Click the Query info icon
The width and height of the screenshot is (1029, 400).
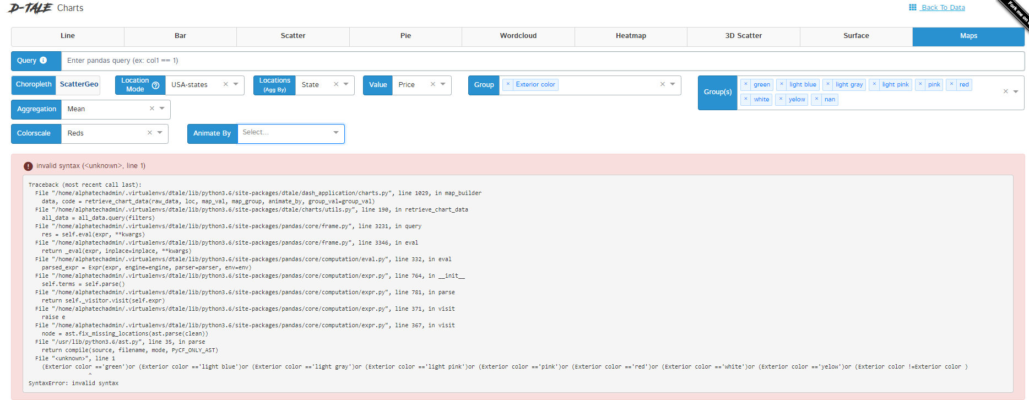(43, 60)
